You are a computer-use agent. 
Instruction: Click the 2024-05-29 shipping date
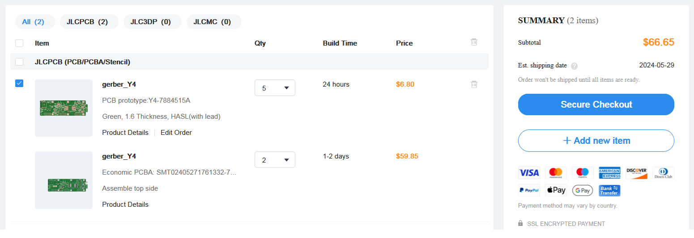657,65
